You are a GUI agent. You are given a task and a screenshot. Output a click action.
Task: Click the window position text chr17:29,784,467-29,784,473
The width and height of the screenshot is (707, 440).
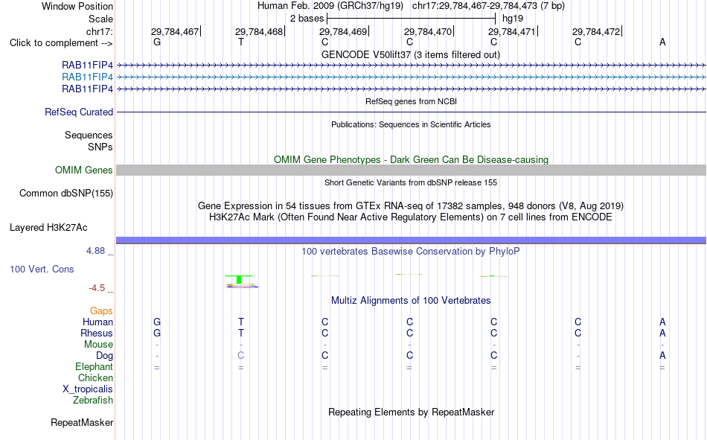pyautogui.click(x=474, y=6)
